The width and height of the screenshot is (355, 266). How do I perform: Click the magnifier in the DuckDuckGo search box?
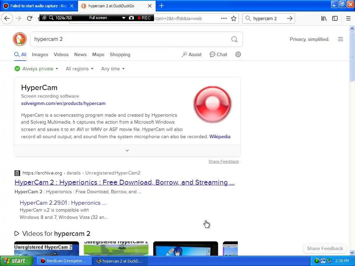[234, 39]
